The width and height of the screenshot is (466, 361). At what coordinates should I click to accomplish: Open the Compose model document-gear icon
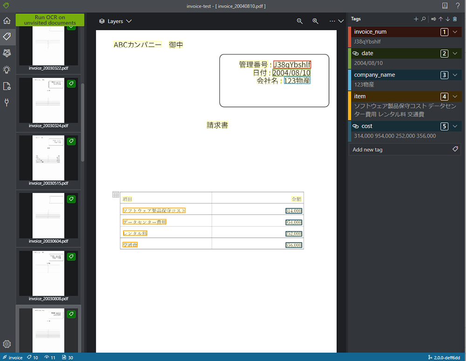pyautogui.click(x=7, y=87)
